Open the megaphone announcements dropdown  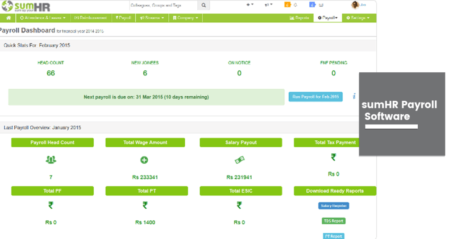(x=268, y=5)
